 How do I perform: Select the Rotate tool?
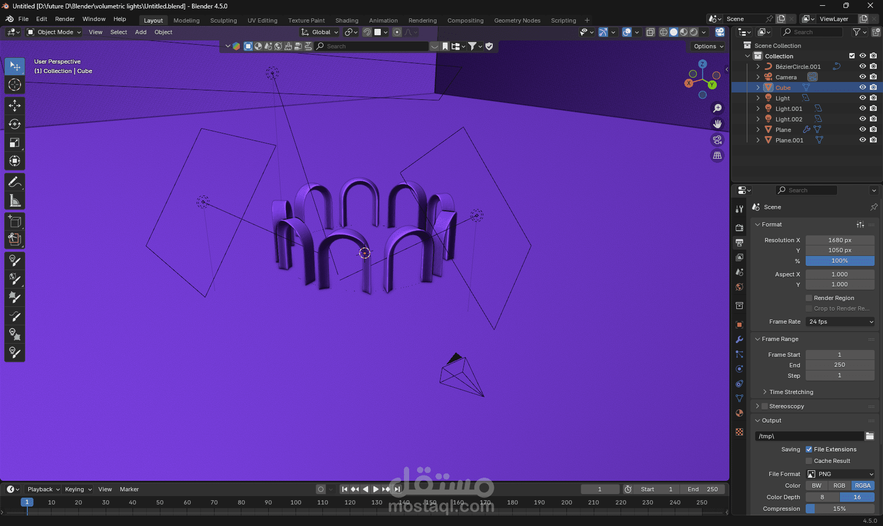tap(15, 124)
